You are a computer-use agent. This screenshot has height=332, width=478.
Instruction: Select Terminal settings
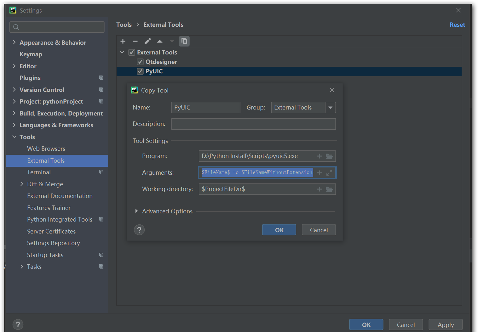39,172
